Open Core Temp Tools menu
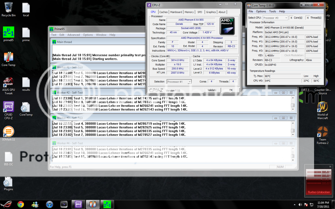Screen dimensions: 335x209 click(273, 11)
